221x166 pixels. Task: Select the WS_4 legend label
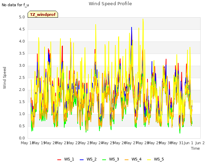[136, 159]
